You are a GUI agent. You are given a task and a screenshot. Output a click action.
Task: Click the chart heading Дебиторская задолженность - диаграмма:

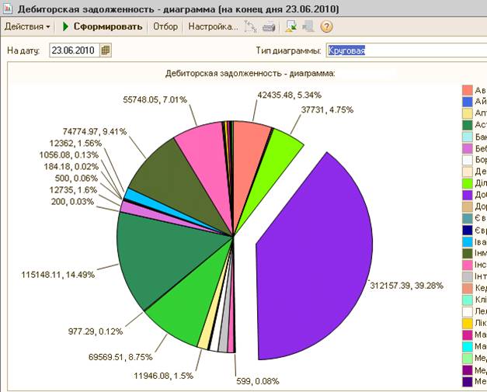click(x=250, y=74)
